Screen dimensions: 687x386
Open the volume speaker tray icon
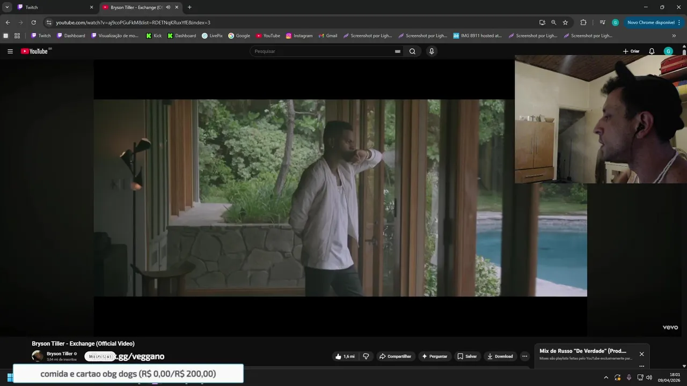point(649,377)
